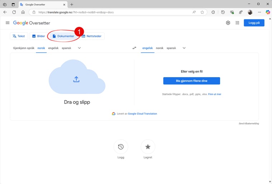The image size is (272, 184).
Task: Swap source and target languages
Action: (135, 48)
